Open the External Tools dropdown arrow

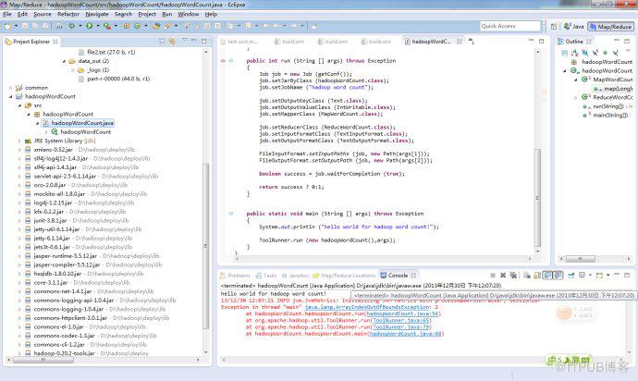point(116,26)
